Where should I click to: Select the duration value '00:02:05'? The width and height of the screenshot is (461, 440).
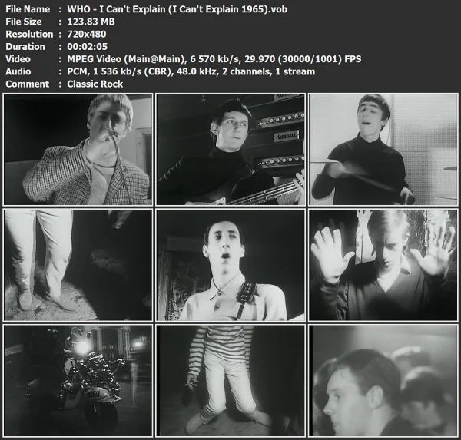click(88, 46)
